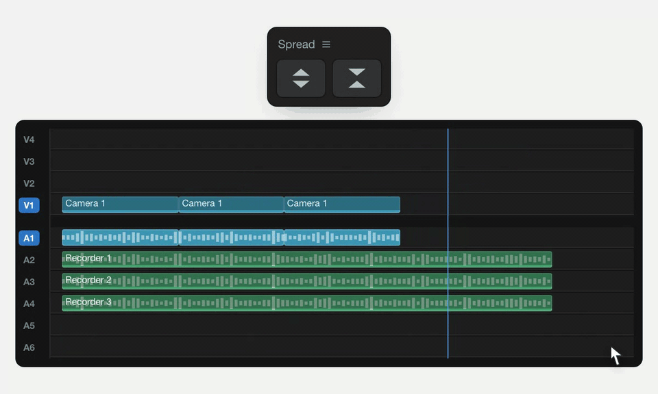Toggle the A1 track target
Screen dimensions: 658x394
coord(29,238)
